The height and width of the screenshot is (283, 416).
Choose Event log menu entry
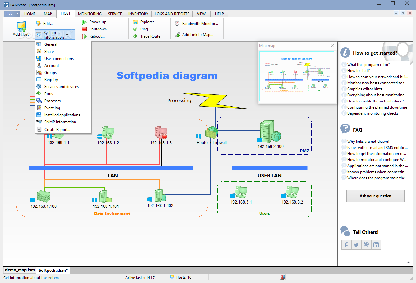pos(63,108)
